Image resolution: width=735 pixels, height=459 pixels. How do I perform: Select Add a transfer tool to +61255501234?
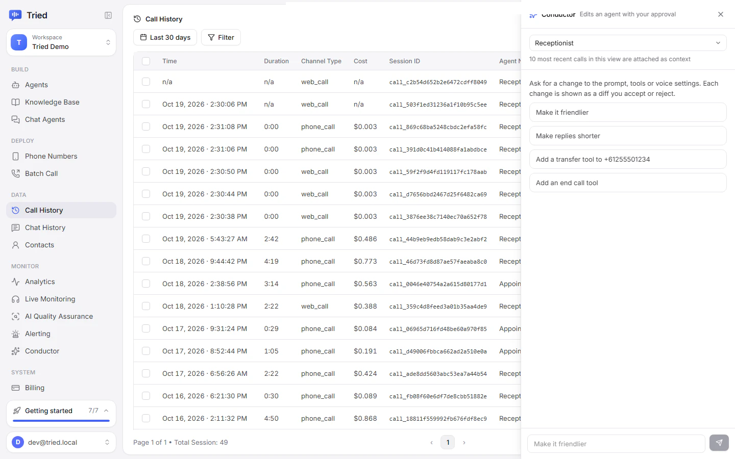628,159
